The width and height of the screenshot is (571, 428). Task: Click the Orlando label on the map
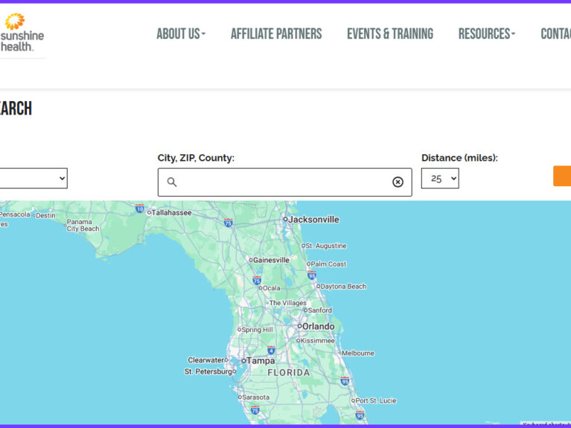point(318,326)
